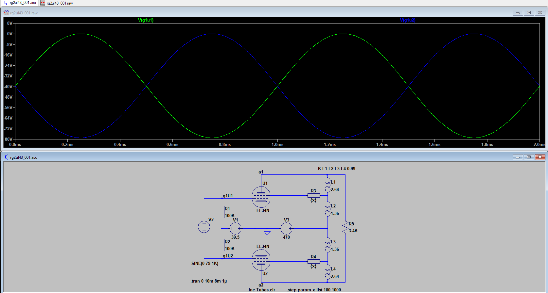Click the R3 resistor symbol
The height and width of the screenshot is (293, 548).
coord(314,196)
